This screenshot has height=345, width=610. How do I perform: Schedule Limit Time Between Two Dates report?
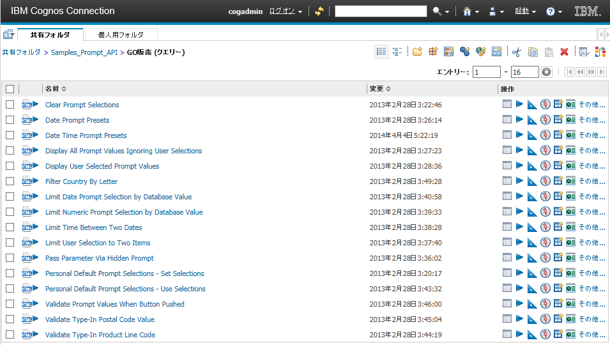tap(570, 227)
